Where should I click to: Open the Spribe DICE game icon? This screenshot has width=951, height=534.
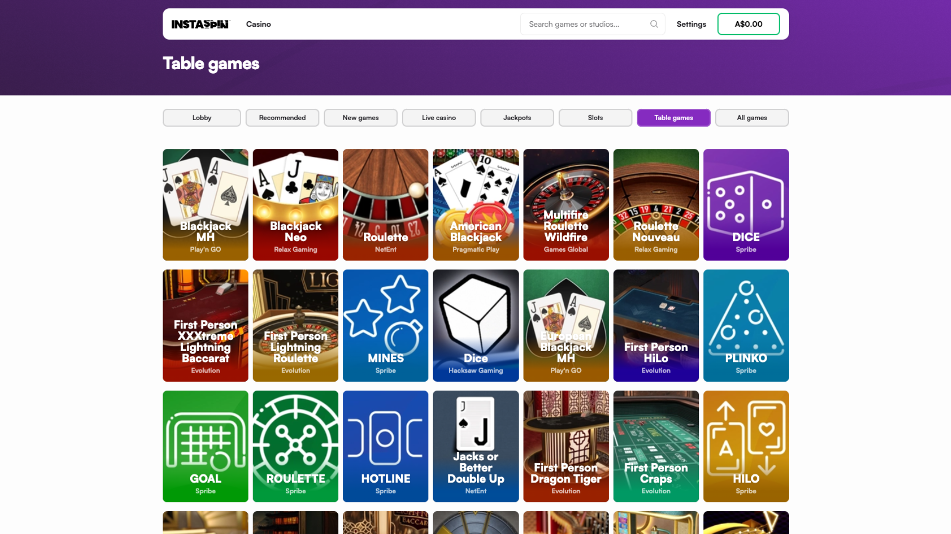tap(746, 205)
